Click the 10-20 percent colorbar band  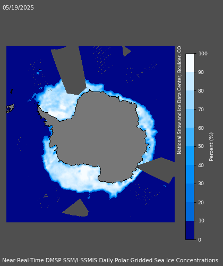click(x=190, y=212)
